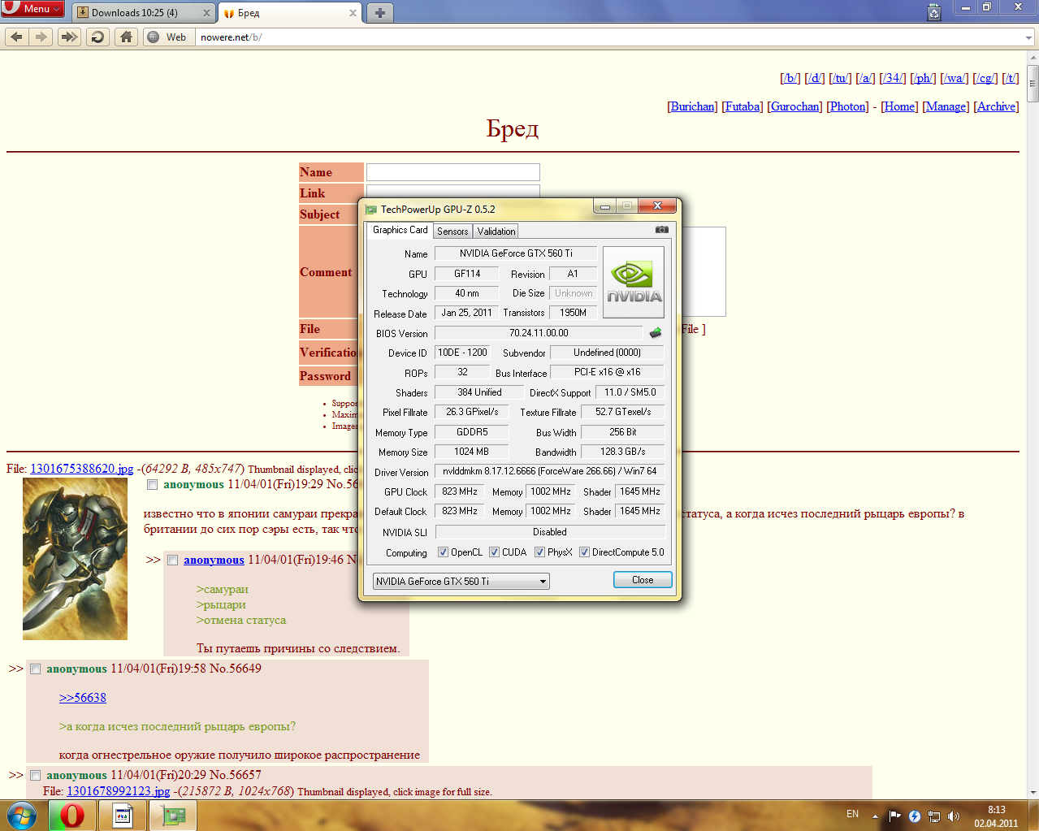This screenshot has height=831, width=1039.
Task: Open the volume speaker tray icon
Action: tap(953, 816)
